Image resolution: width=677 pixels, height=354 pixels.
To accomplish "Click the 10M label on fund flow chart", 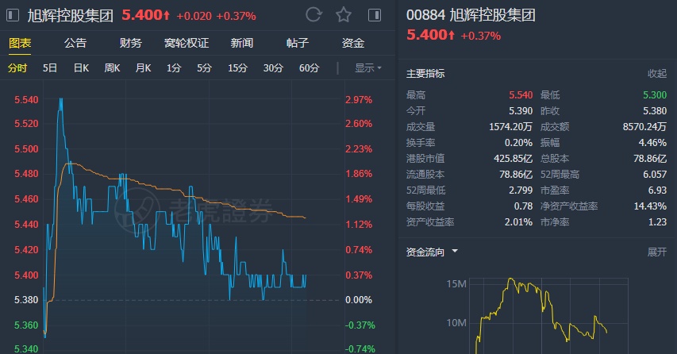I will coord(456,323).
